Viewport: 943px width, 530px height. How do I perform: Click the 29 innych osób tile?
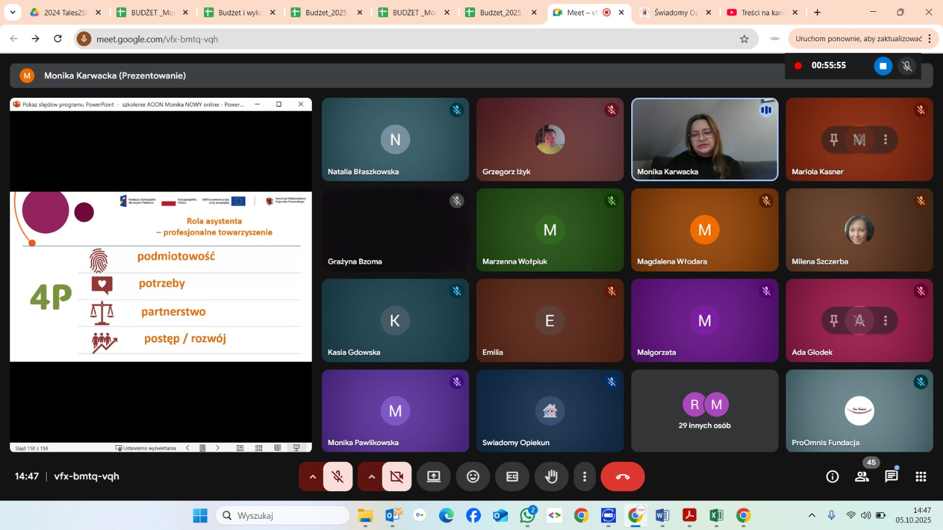[704, 411]
